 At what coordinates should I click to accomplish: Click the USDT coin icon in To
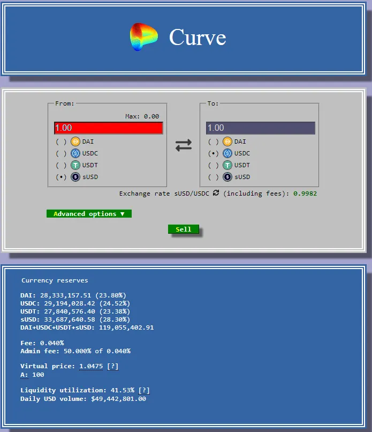pyautogui.click(x=227, y=165)
